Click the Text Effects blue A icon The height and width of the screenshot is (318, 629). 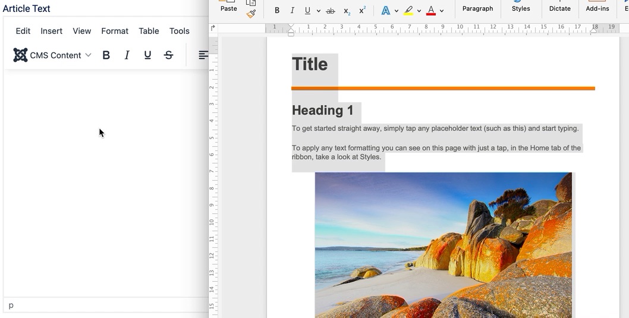[386, 11]
